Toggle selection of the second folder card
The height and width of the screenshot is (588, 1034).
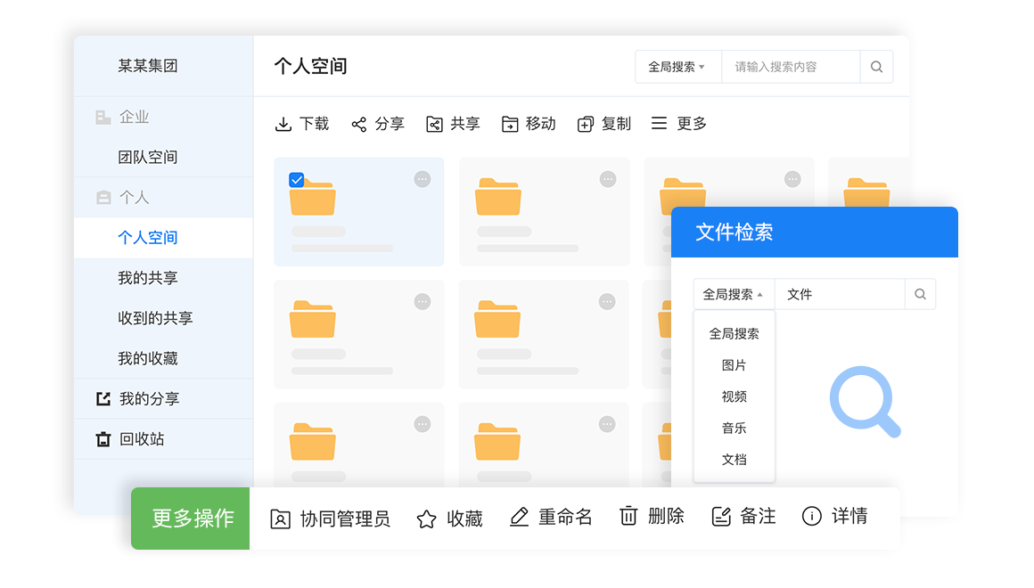coord(544,211)
